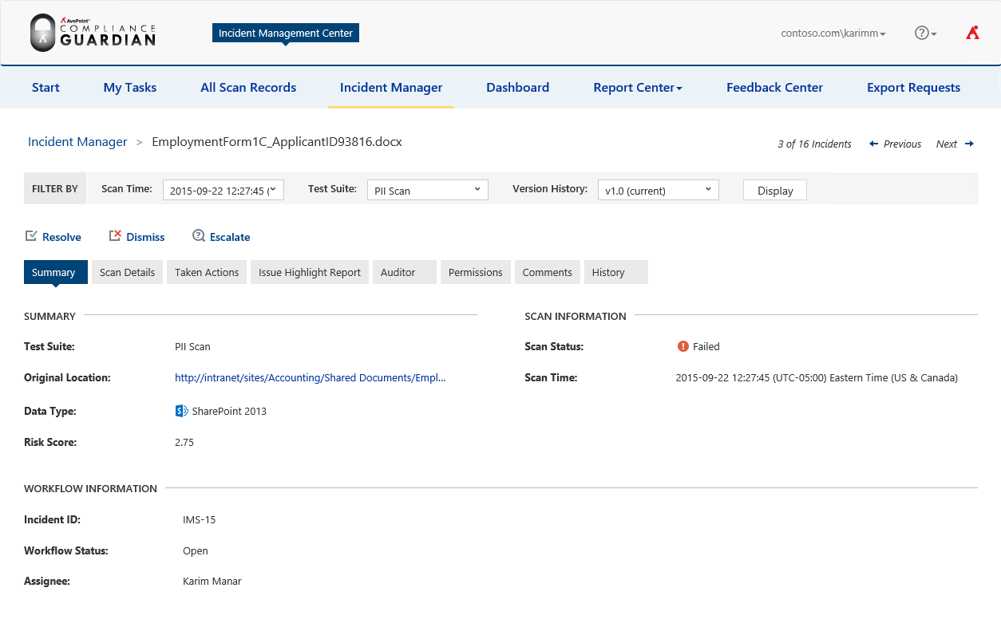The image size is (1001, 635).
Task: Click the FILTER BY label
Action: tap(55, 189)
